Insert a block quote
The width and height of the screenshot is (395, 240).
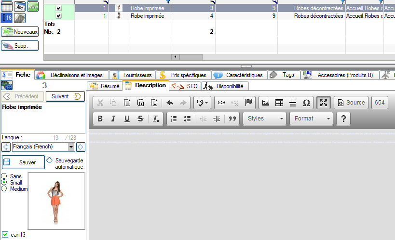point(233,119)
